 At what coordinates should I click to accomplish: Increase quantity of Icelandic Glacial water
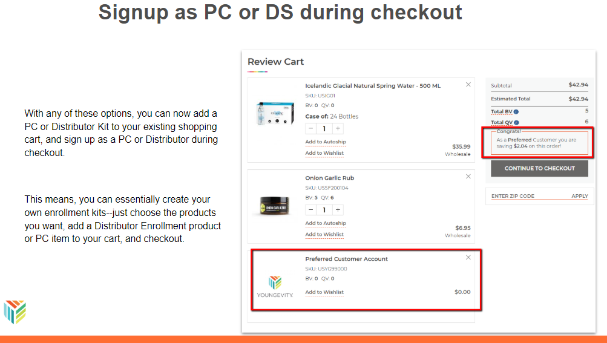[x=338, y=128]
